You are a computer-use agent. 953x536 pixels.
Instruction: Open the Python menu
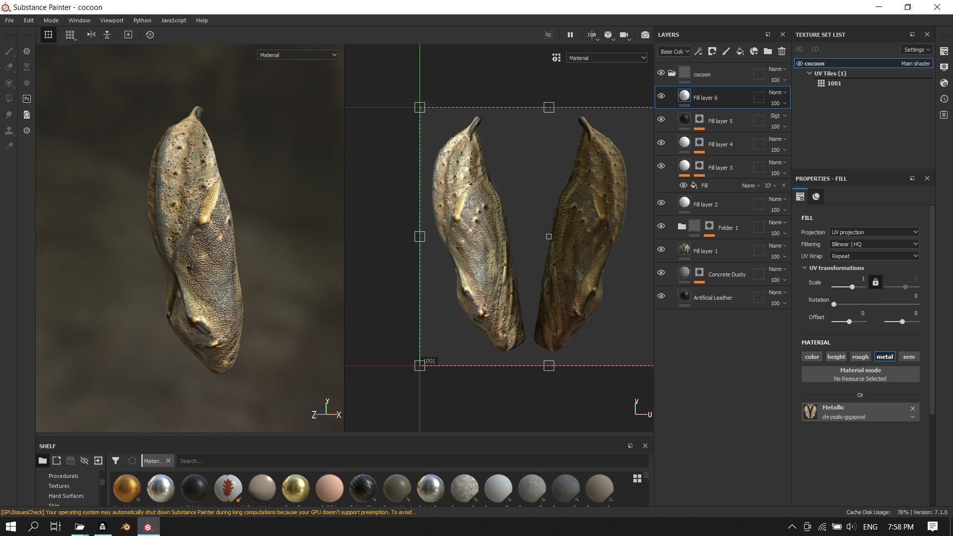pyautogui.click(x=142, y=20)
